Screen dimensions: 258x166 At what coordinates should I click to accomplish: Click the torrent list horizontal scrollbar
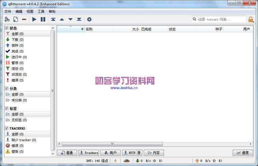point(112,144)
